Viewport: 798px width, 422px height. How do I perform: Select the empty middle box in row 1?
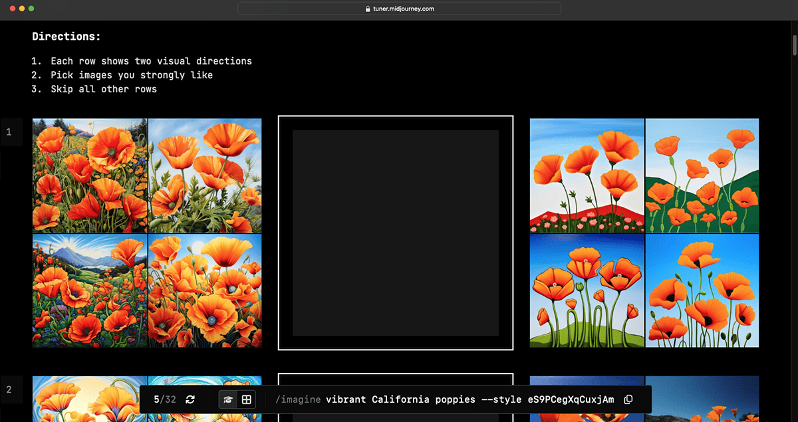click(396, 233)
